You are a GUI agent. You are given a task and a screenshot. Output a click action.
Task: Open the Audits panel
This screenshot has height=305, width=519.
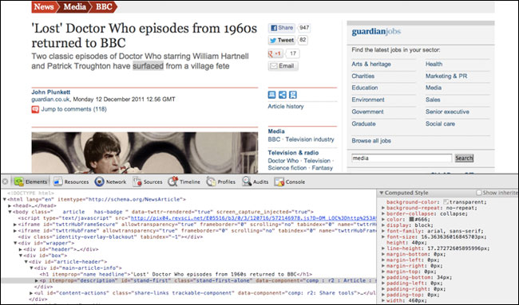[256, 182]
